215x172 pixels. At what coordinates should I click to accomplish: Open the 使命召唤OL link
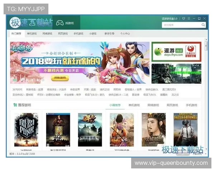point(152,90)
